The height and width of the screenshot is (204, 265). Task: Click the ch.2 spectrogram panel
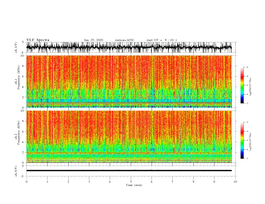[129, 137]
